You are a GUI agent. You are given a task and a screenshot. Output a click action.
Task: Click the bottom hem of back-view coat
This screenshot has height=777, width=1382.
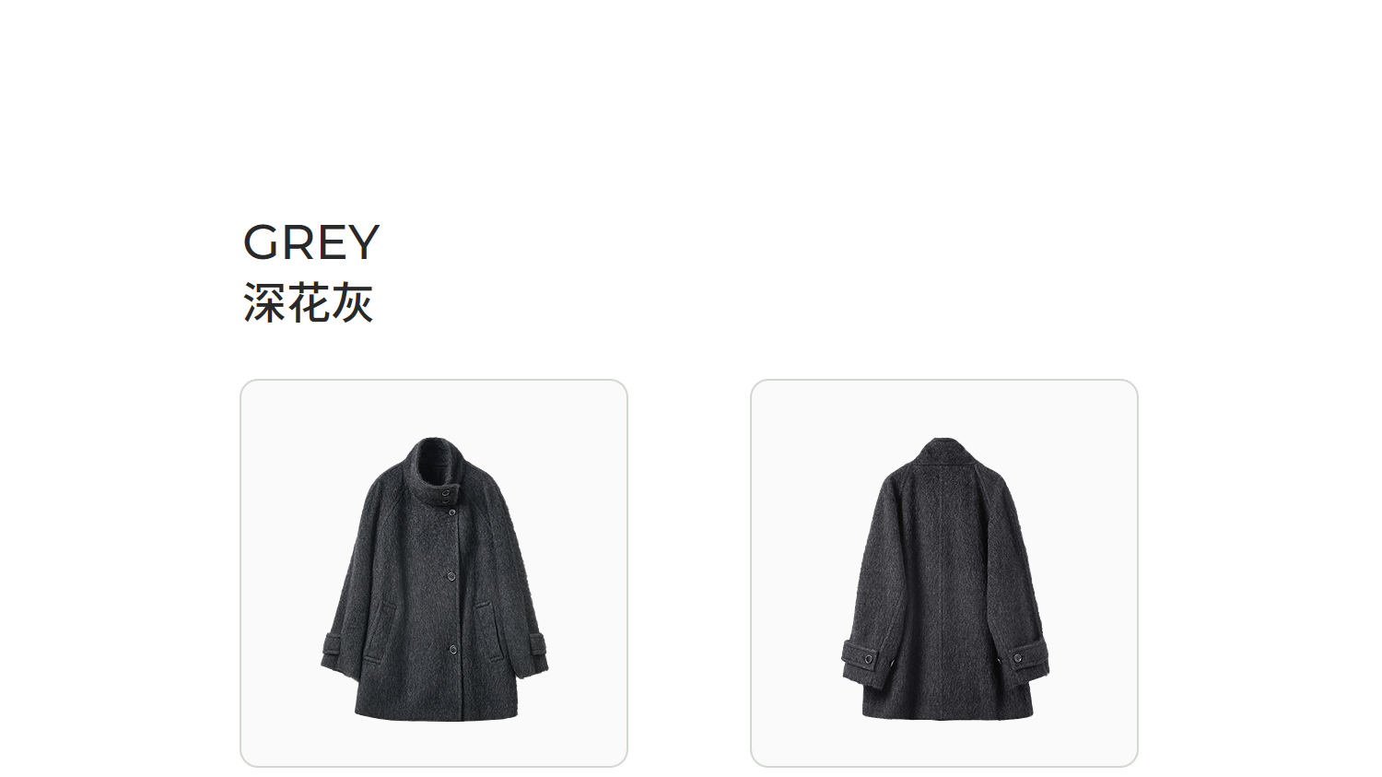[x=947, y=712]
